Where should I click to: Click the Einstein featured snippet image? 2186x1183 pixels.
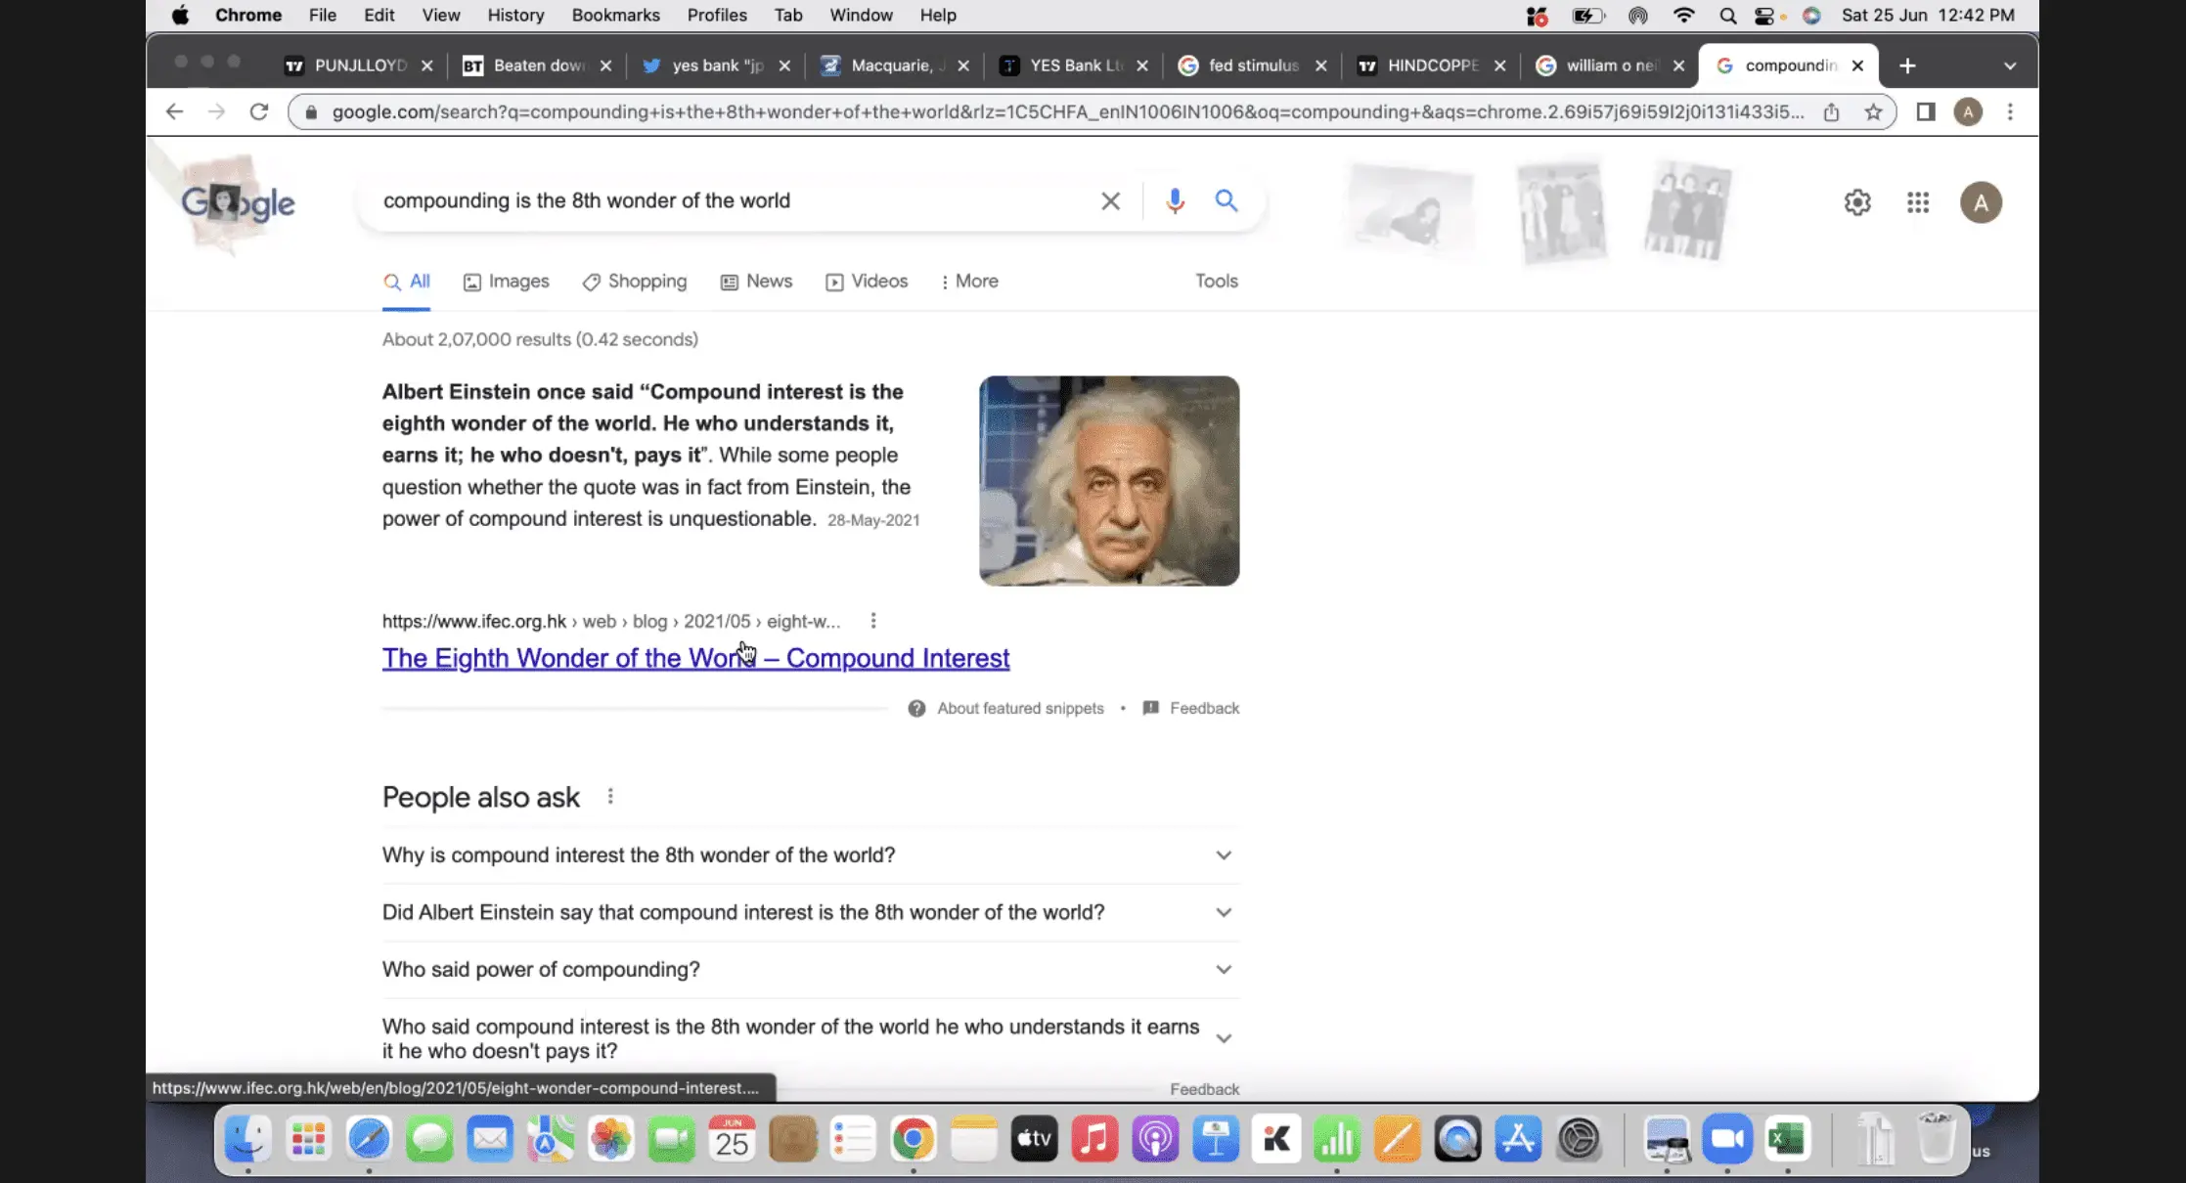tap(1108, 481)
